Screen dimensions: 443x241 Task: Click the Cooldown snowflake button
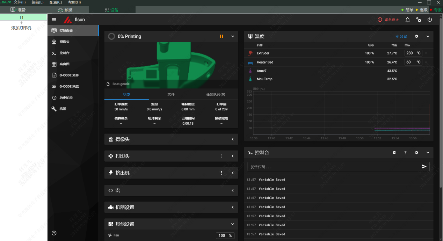click(401, 36)
